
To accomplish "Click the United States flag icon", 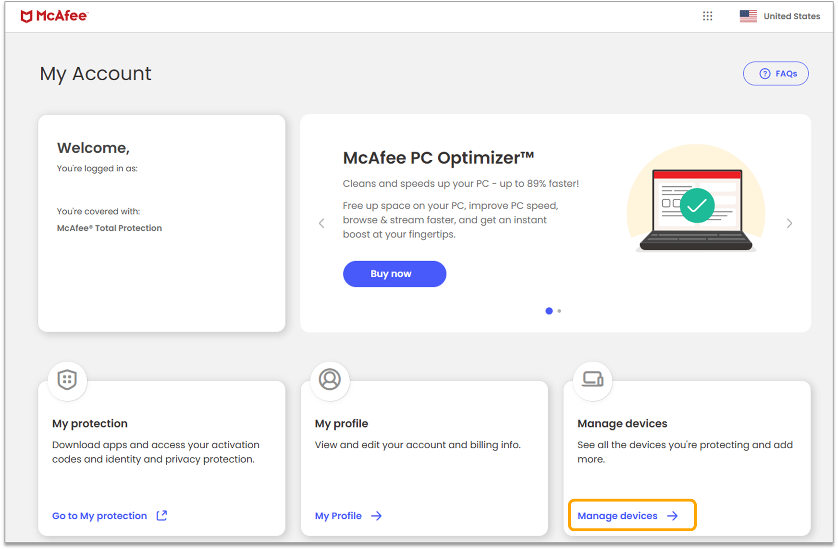I will pyautogui.click(x=748, y=16).
